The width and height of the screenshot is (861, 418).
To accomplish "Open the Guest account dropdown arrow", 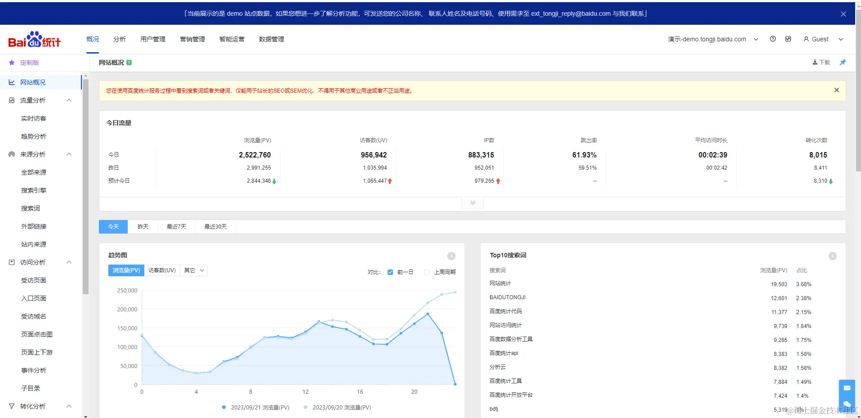I will coord(841,39).
